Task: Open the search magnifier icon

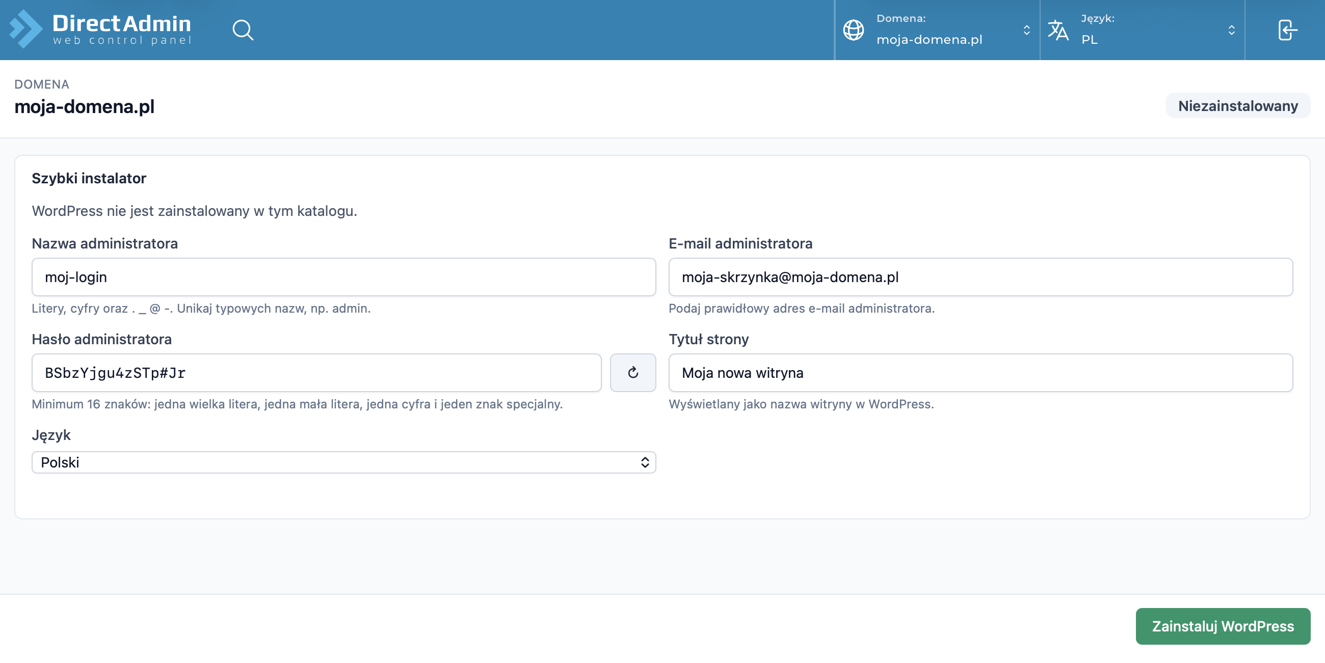Action: 243,30
